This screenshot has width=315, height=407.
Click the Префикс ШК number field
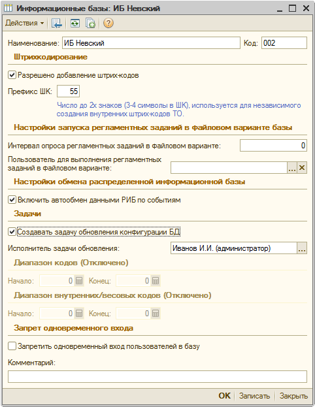(68, 91)
